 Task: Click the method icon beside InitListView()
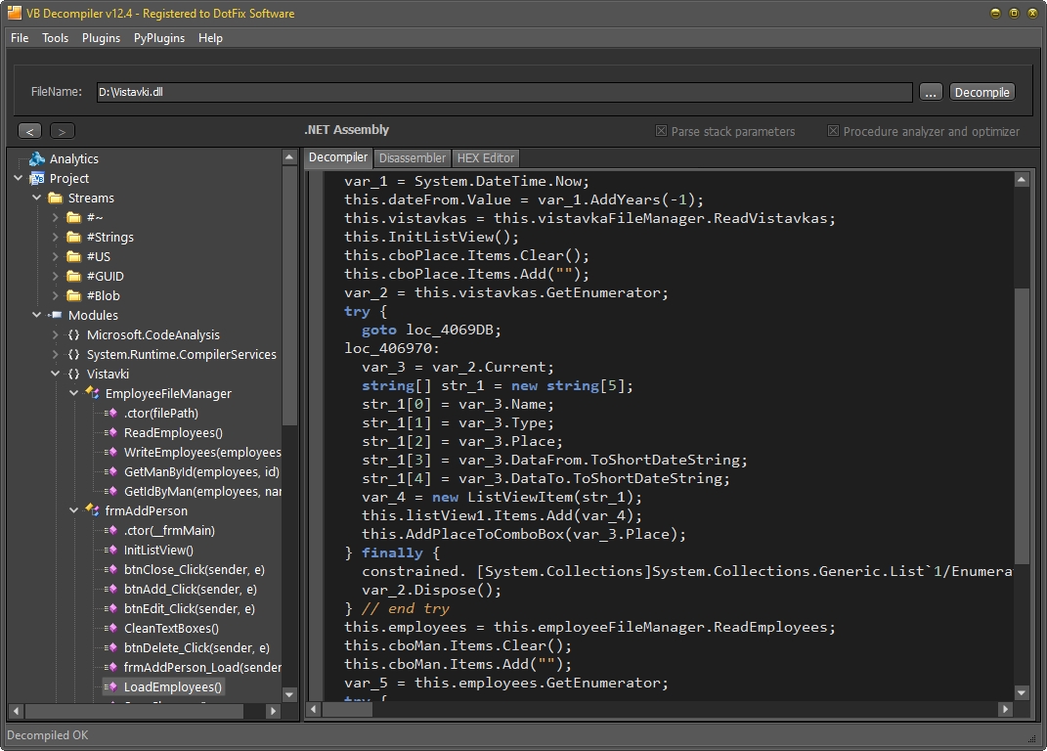click(110, 550)
